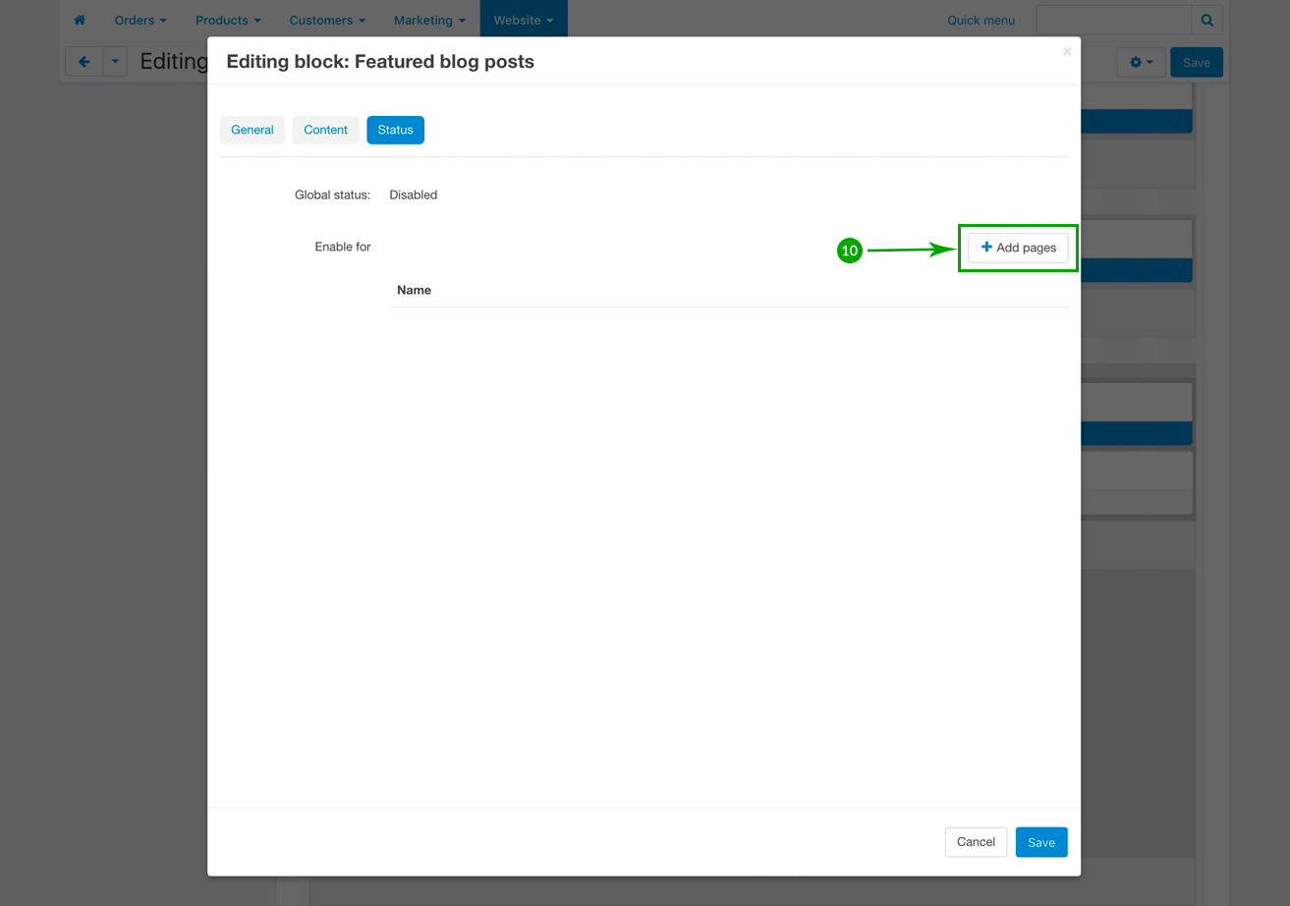Click the plus Add pages button
This screenshot has width=1290, height=906.
pos(1018,248)
